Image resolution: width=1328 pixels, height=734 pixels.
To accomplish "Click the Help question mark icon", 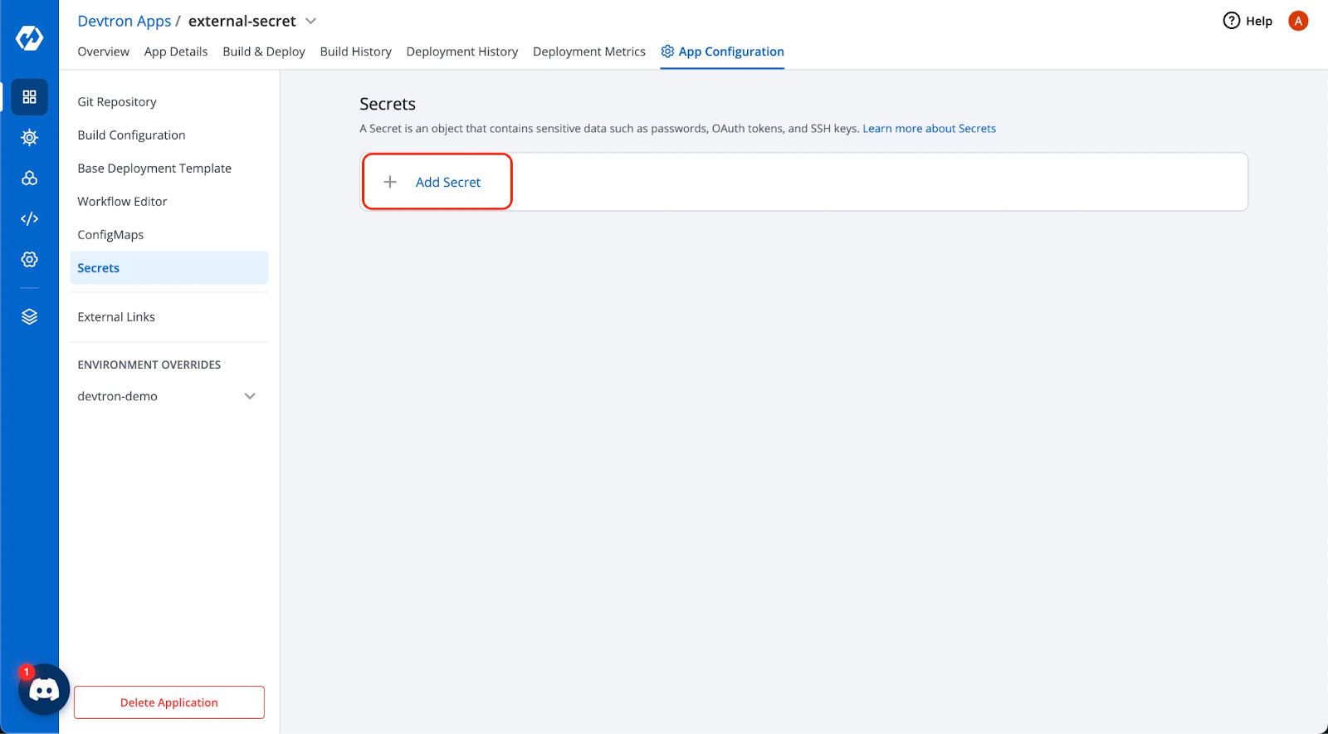I will point(1232,21).
